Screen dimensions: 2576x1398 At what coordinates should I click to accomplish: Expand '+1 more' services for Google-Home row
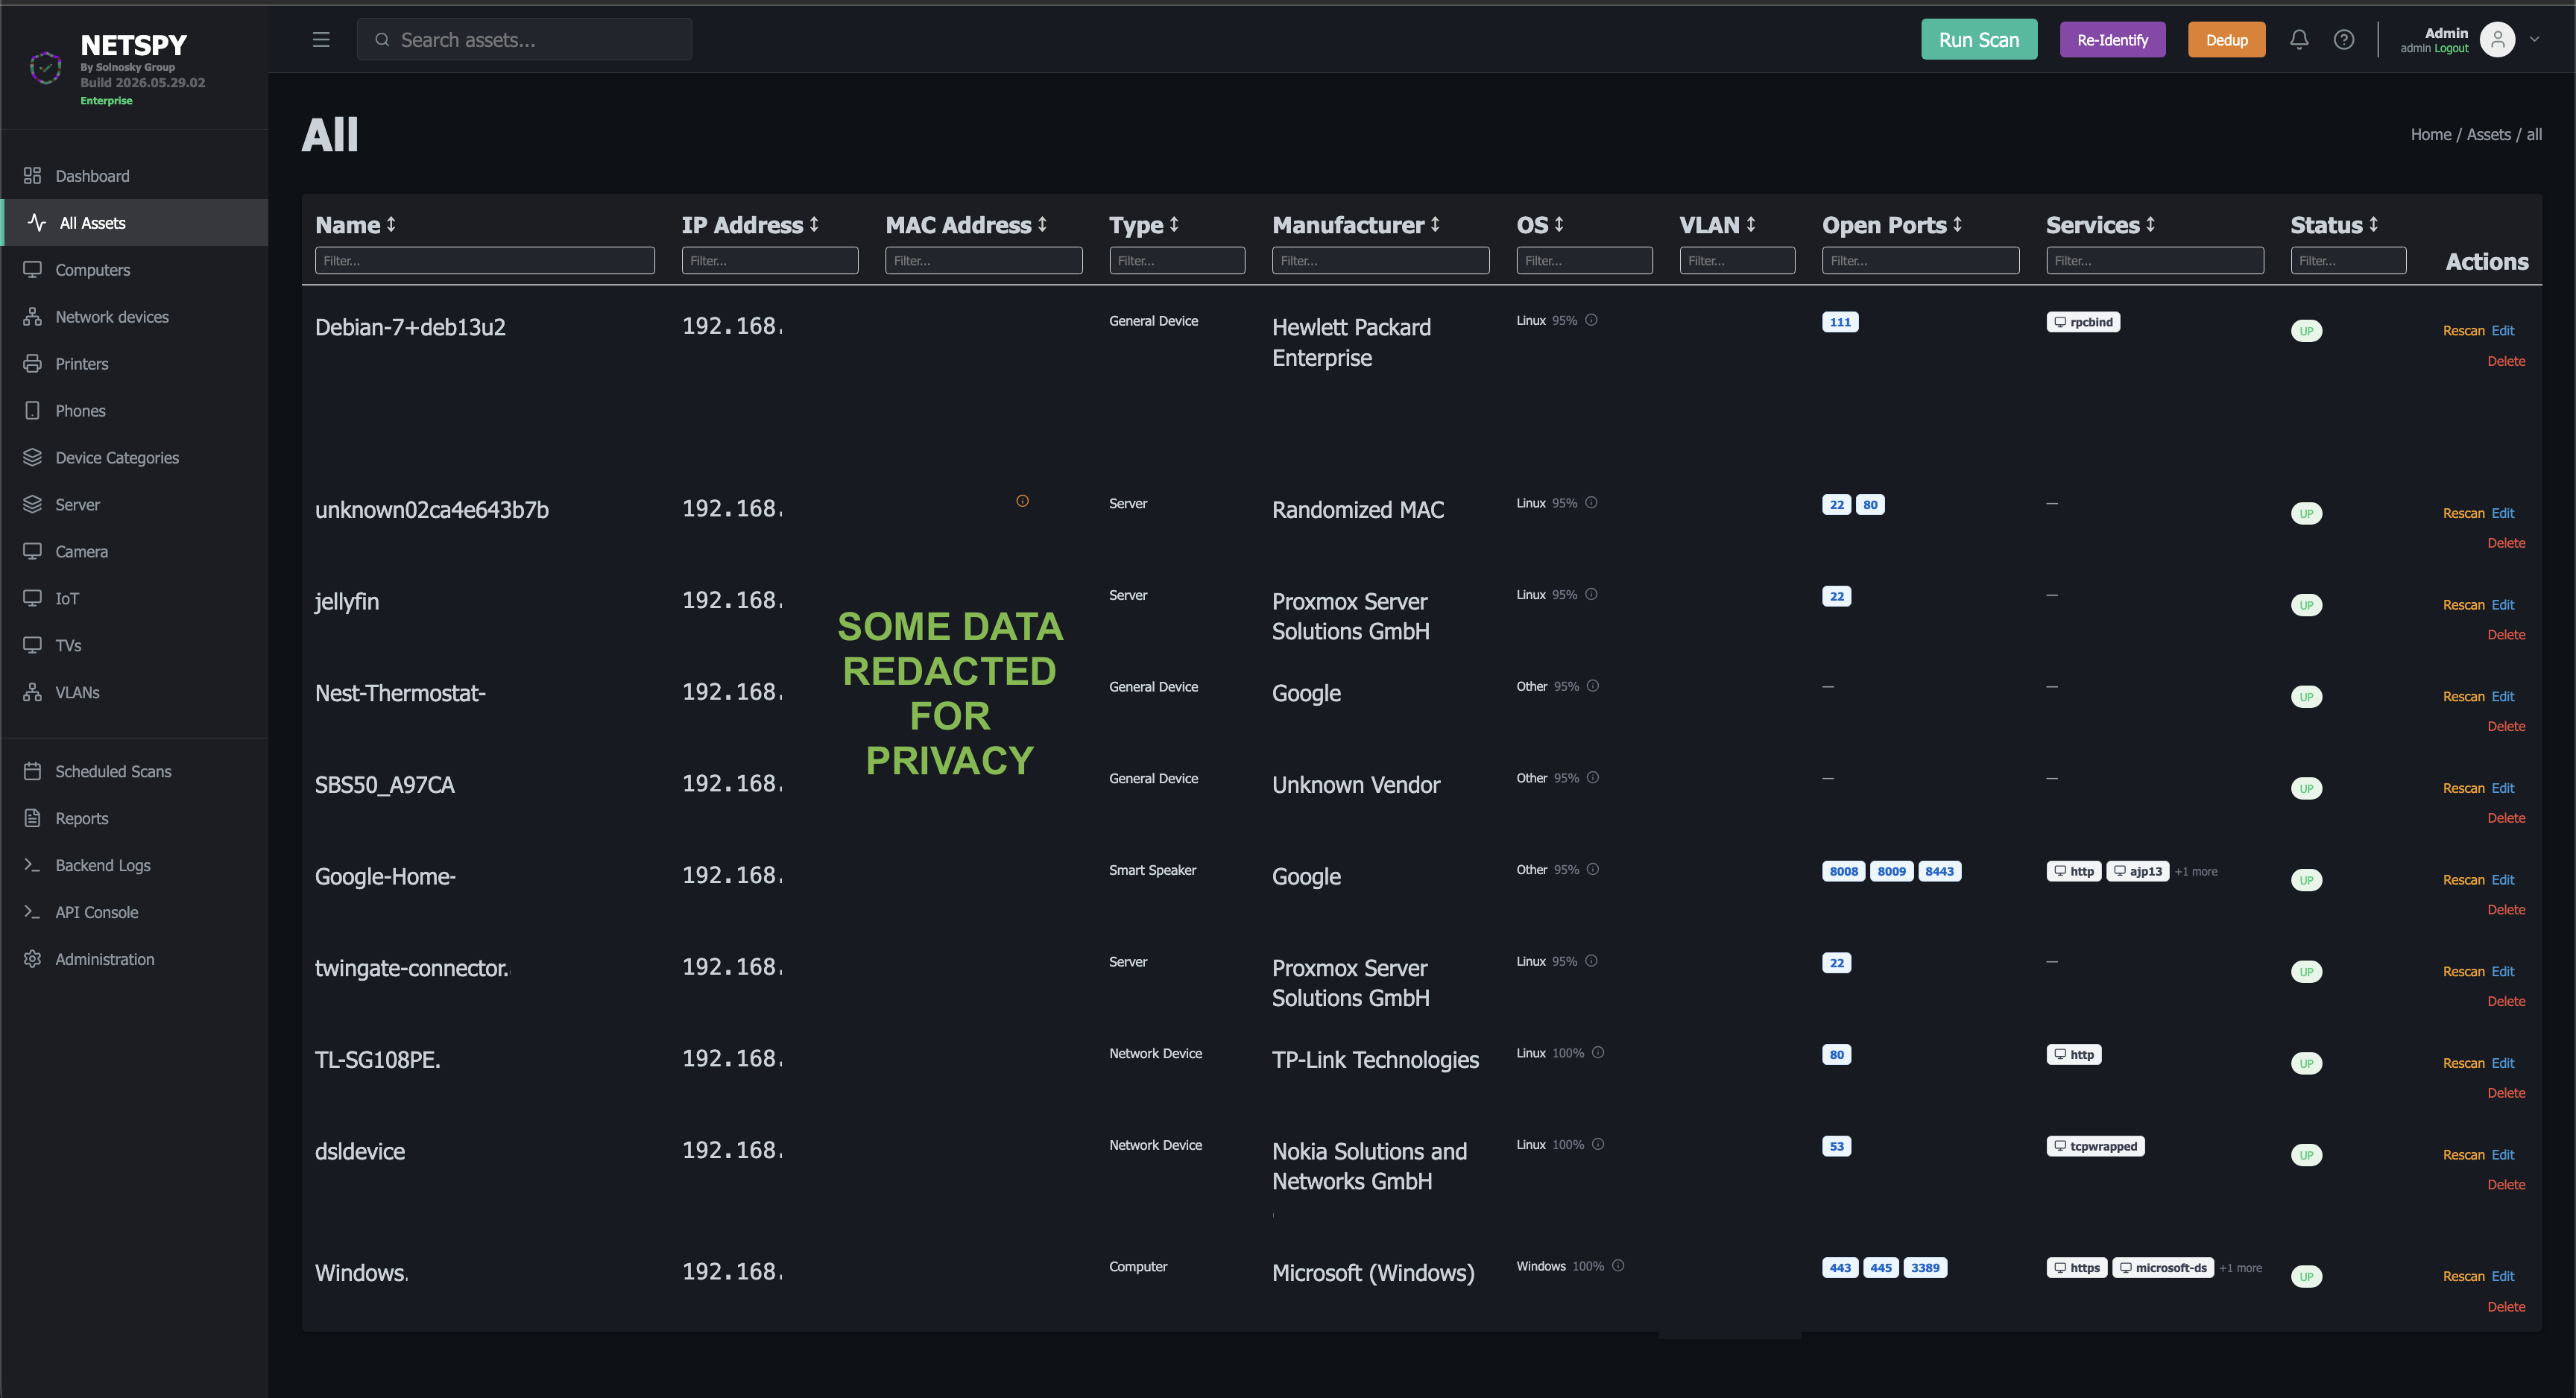tap(2196, 872)
